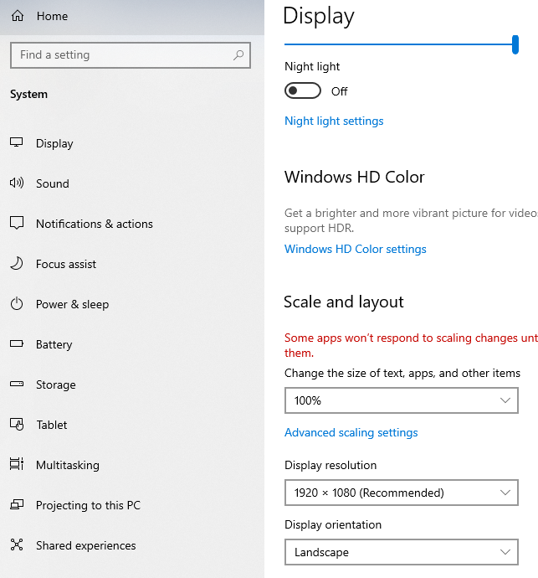The height and width of the screenshot is (578, 538).
Task: Click the search magnifier icon
Action: tap(238, 55)
